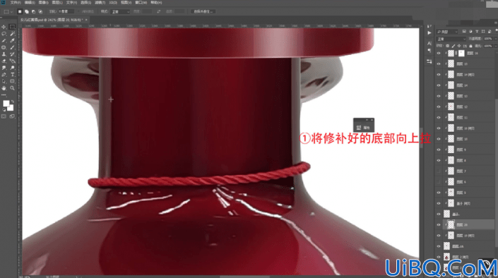Click New Selection mode in options bar
498x278 pixels.
click(x=20, y=11)
